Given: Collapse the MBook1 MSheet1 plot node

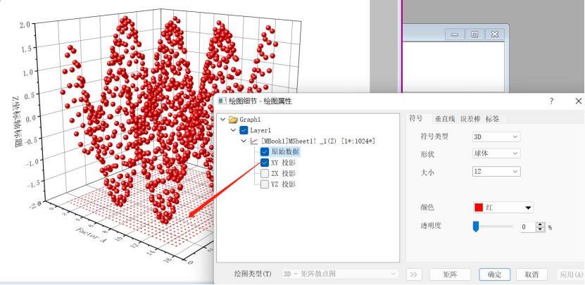Looking at the screenshot, I should pos(244,141).
